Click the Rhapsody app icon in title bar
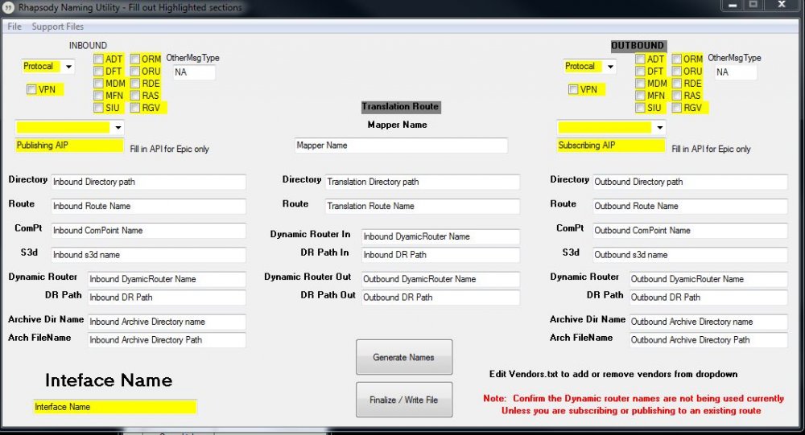This screenshot has height=435, width=805. [x=8, y=7]
